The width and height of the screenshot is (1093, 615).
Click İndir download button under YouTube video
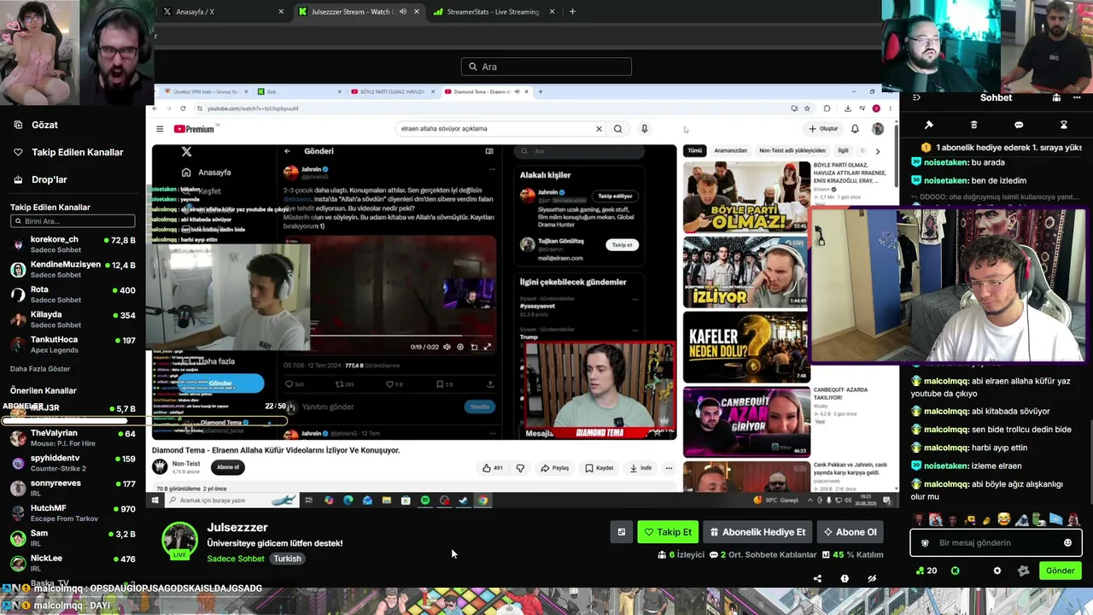point(640,468)
